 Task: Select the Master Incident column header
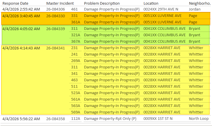coord(60,4)
